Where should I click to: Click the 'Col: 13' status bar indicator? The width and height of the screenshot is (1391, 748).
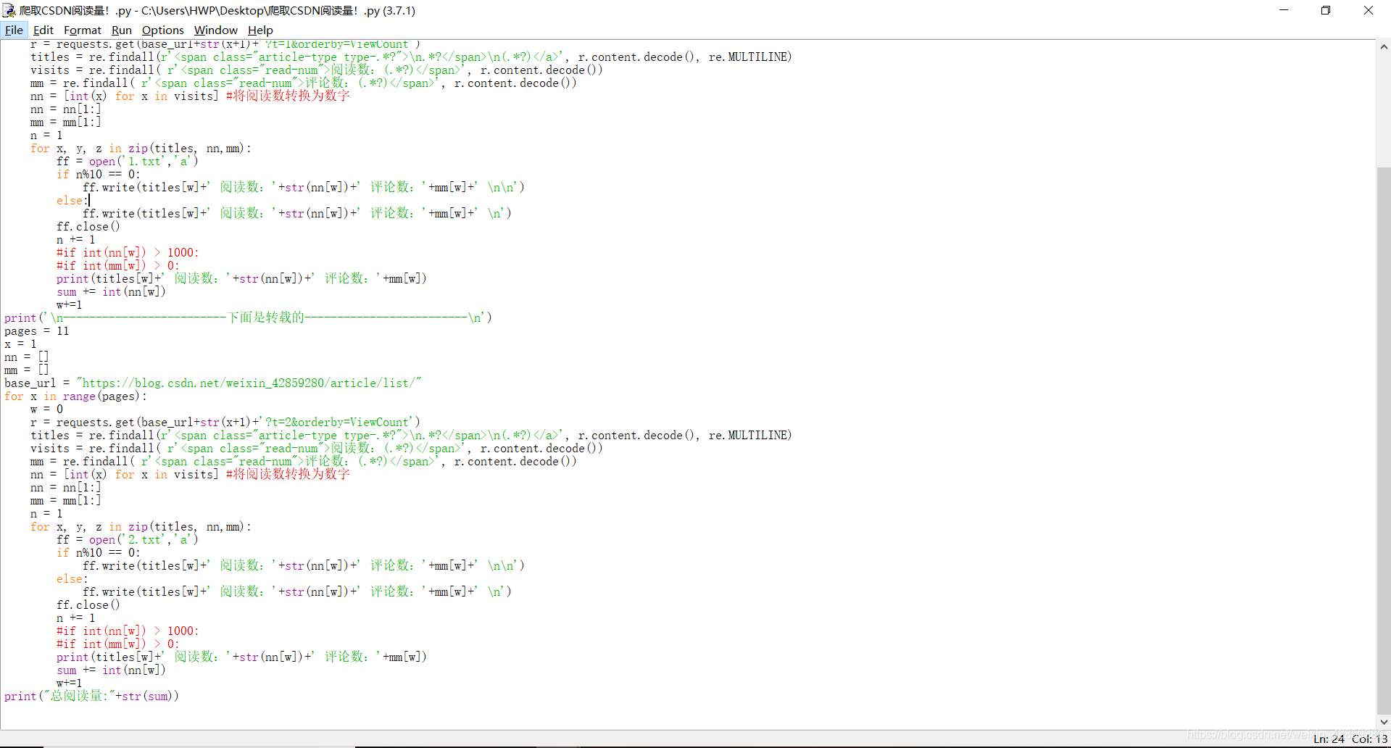tap(1369, 739)
